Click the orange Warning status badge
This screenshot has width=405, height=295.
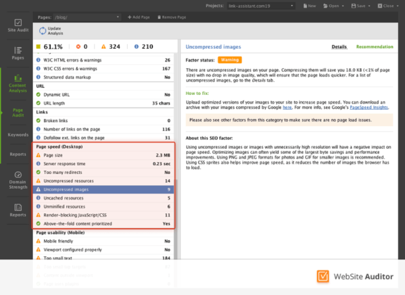pos(230,60)
